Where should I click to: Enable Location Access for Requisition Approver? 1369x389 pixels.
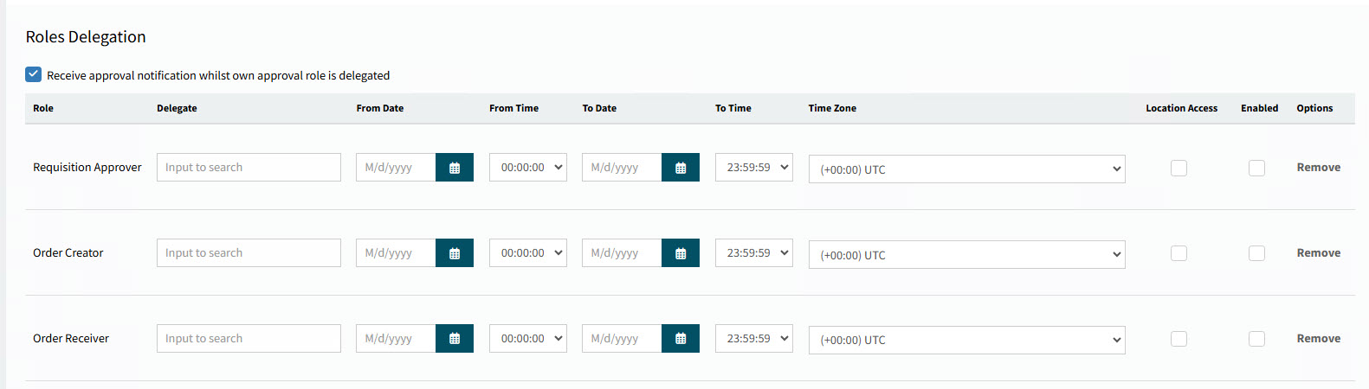tap(1179, 168)
